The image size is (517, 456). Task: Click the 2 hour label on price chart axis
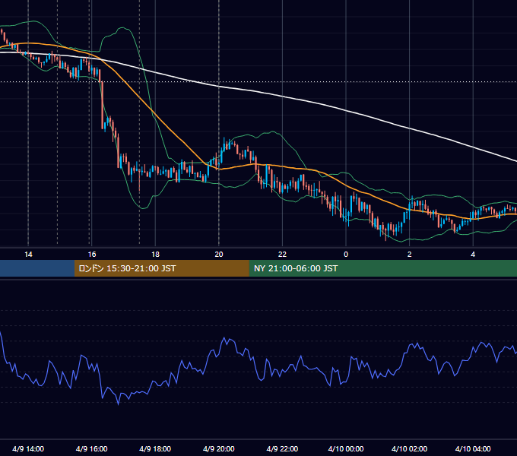[x=410, y=255]
